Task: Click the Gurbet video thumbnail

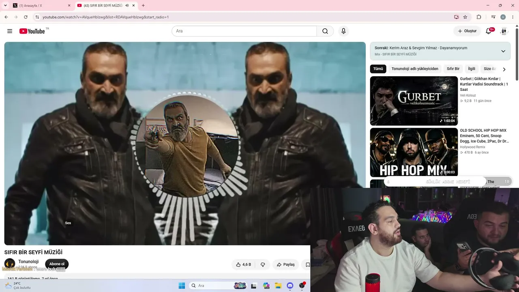Action: click(x=414, y=101)
